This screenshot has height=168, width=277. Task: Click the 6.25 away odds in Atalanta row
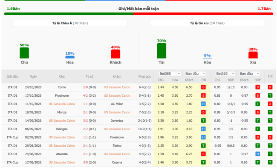(189, 154)
